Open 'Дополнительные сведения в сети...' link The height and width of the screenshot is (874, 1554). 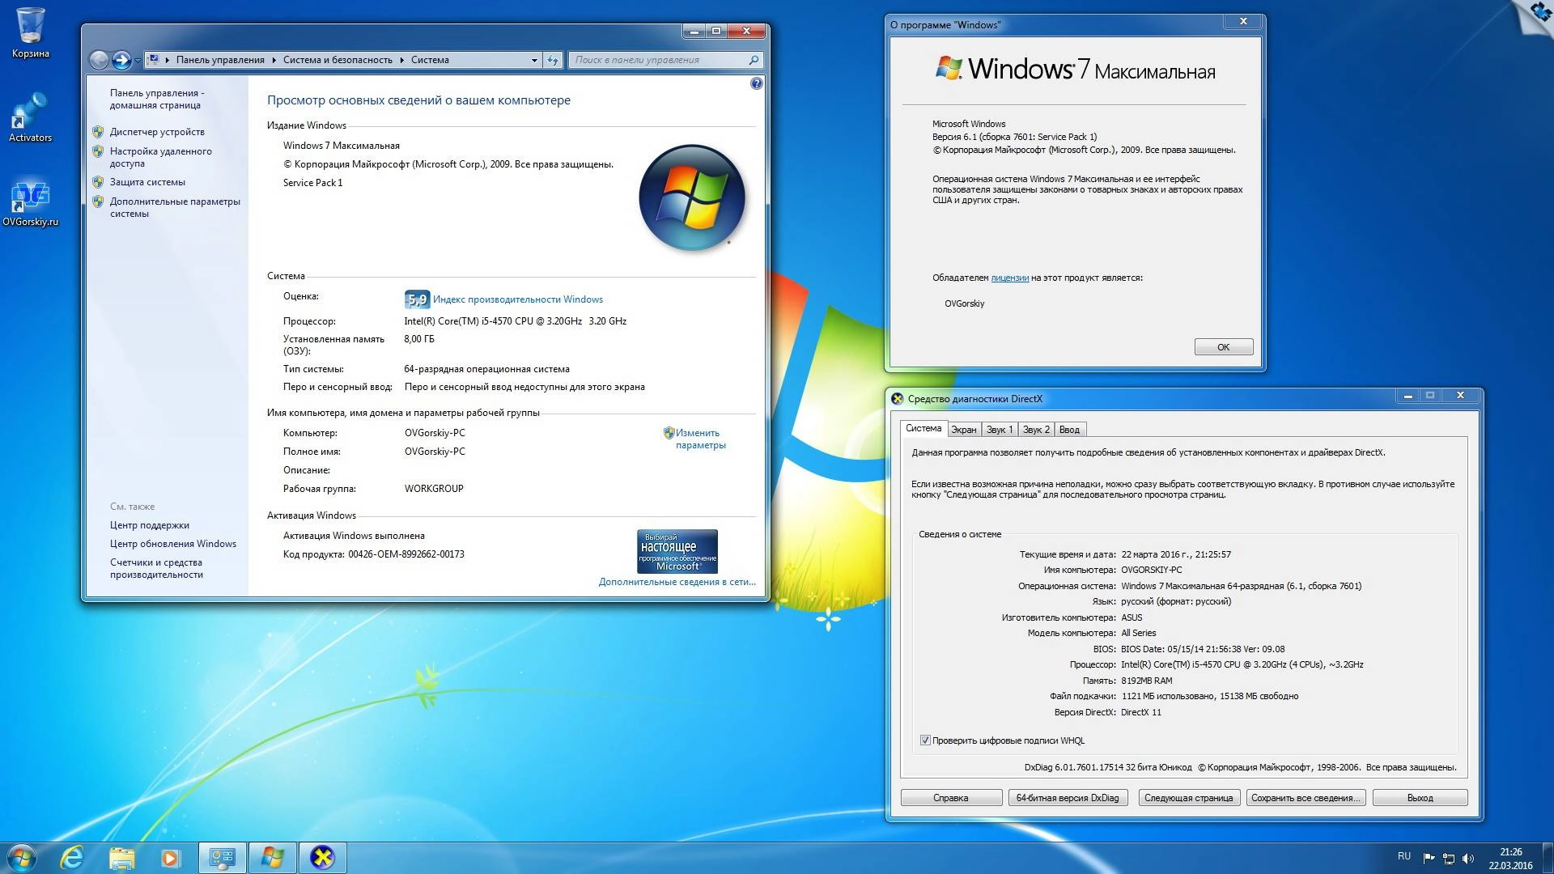pyautogui.click(x=677, y=582)
